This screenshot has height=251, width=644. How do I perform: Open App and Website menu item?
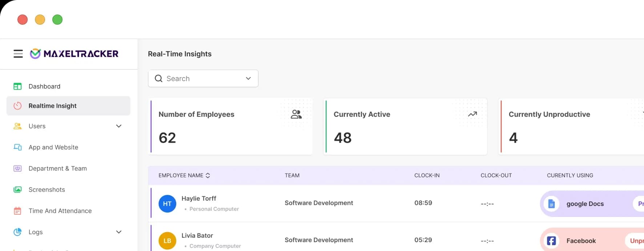click(53, 147)
